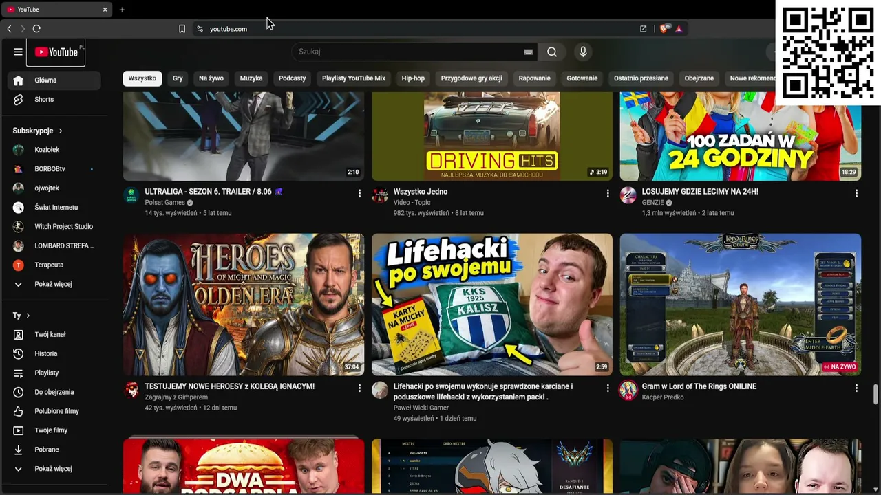Open the Paweł Wicki Gamer channel name
The image size is (881, 495).
coord(421,408)
